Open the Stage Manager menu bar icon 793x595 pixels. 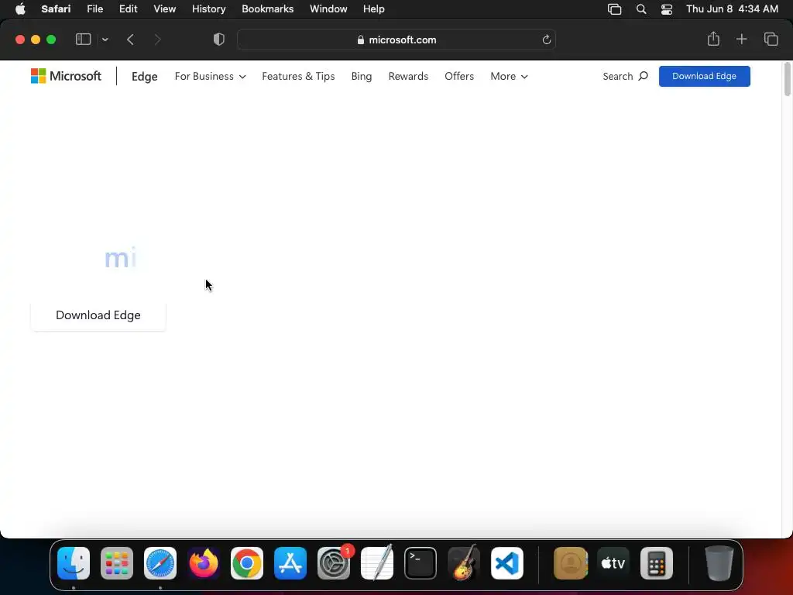point(614,9)
